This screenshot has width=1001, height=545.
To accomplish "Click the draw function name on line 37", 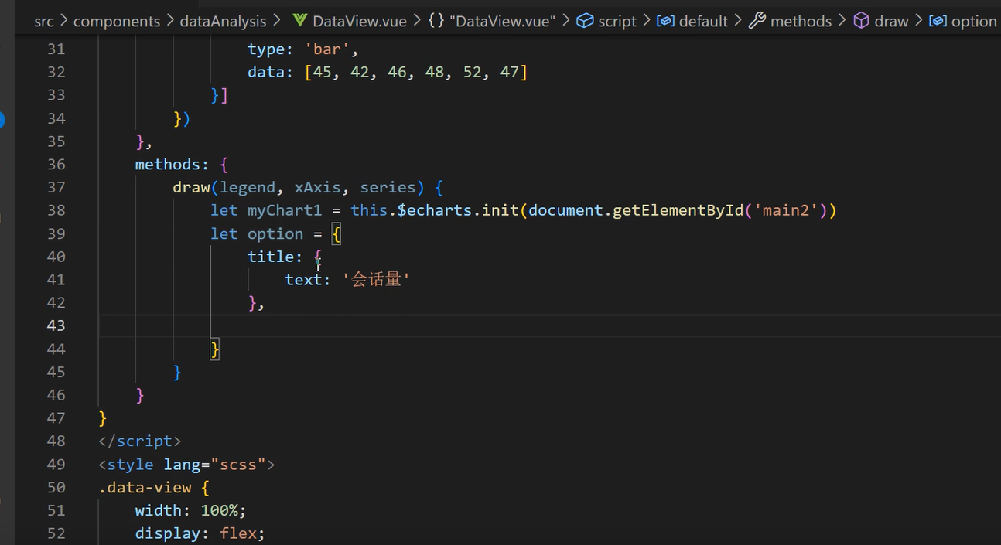I will coord(191,187).
